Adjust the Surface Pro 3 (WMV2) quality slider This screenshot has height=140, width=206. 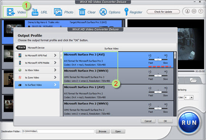[x=158, y=76]
